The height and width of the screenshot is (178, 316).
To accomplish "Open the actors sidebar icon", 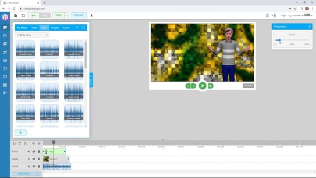I will point(5,52).
